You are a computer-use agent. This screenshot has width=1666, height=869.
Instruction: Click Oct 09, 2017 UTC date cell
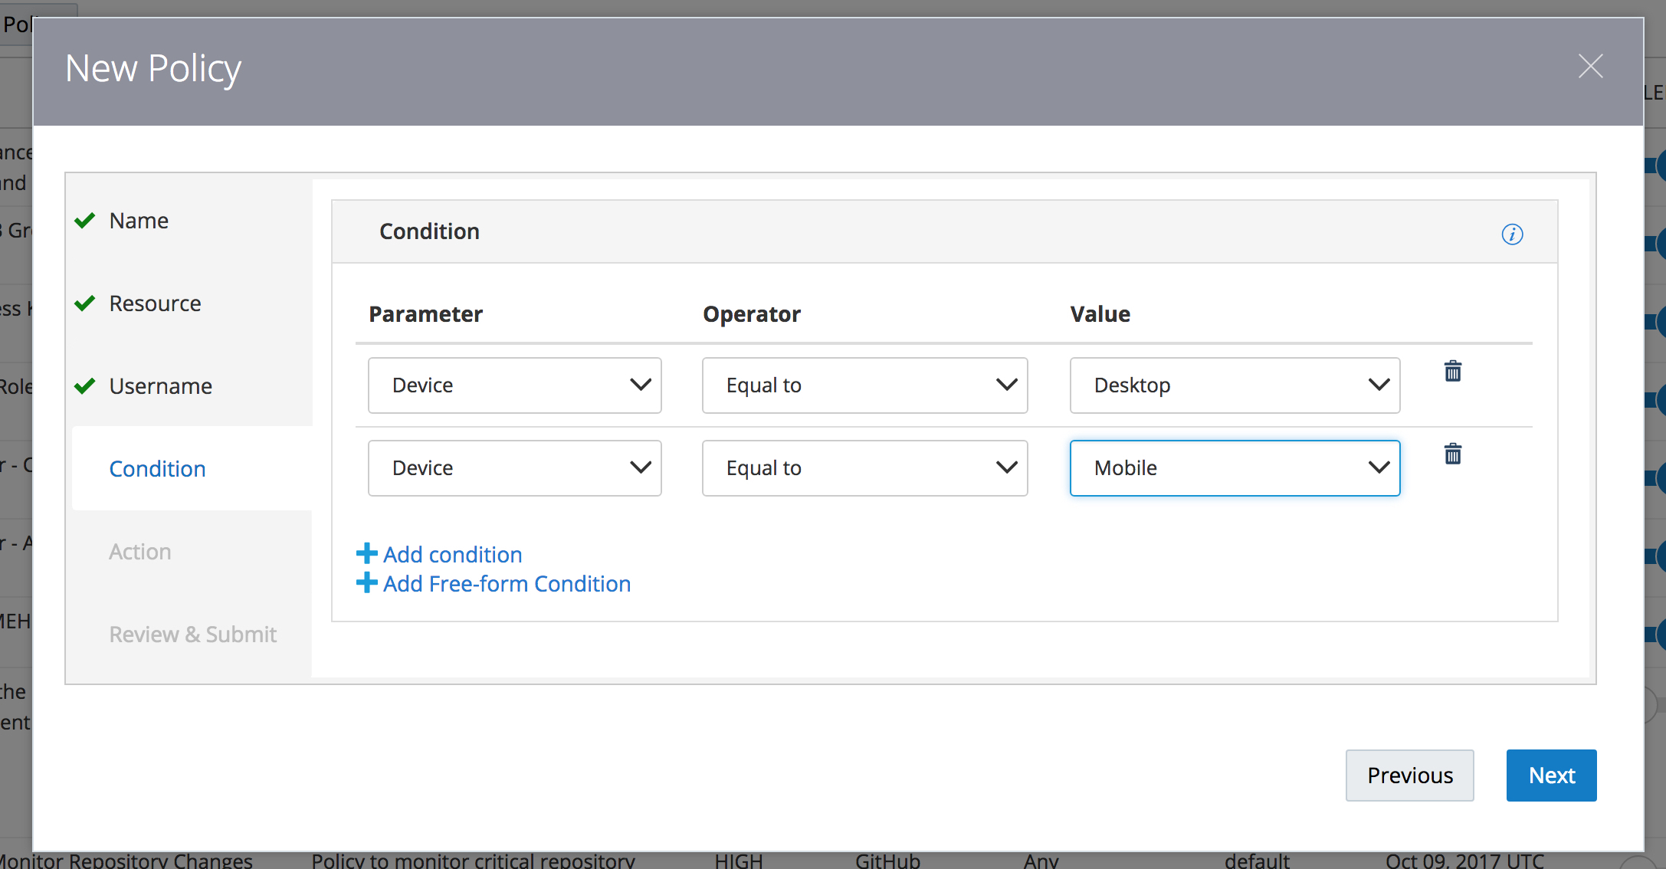coord(1464,861)
